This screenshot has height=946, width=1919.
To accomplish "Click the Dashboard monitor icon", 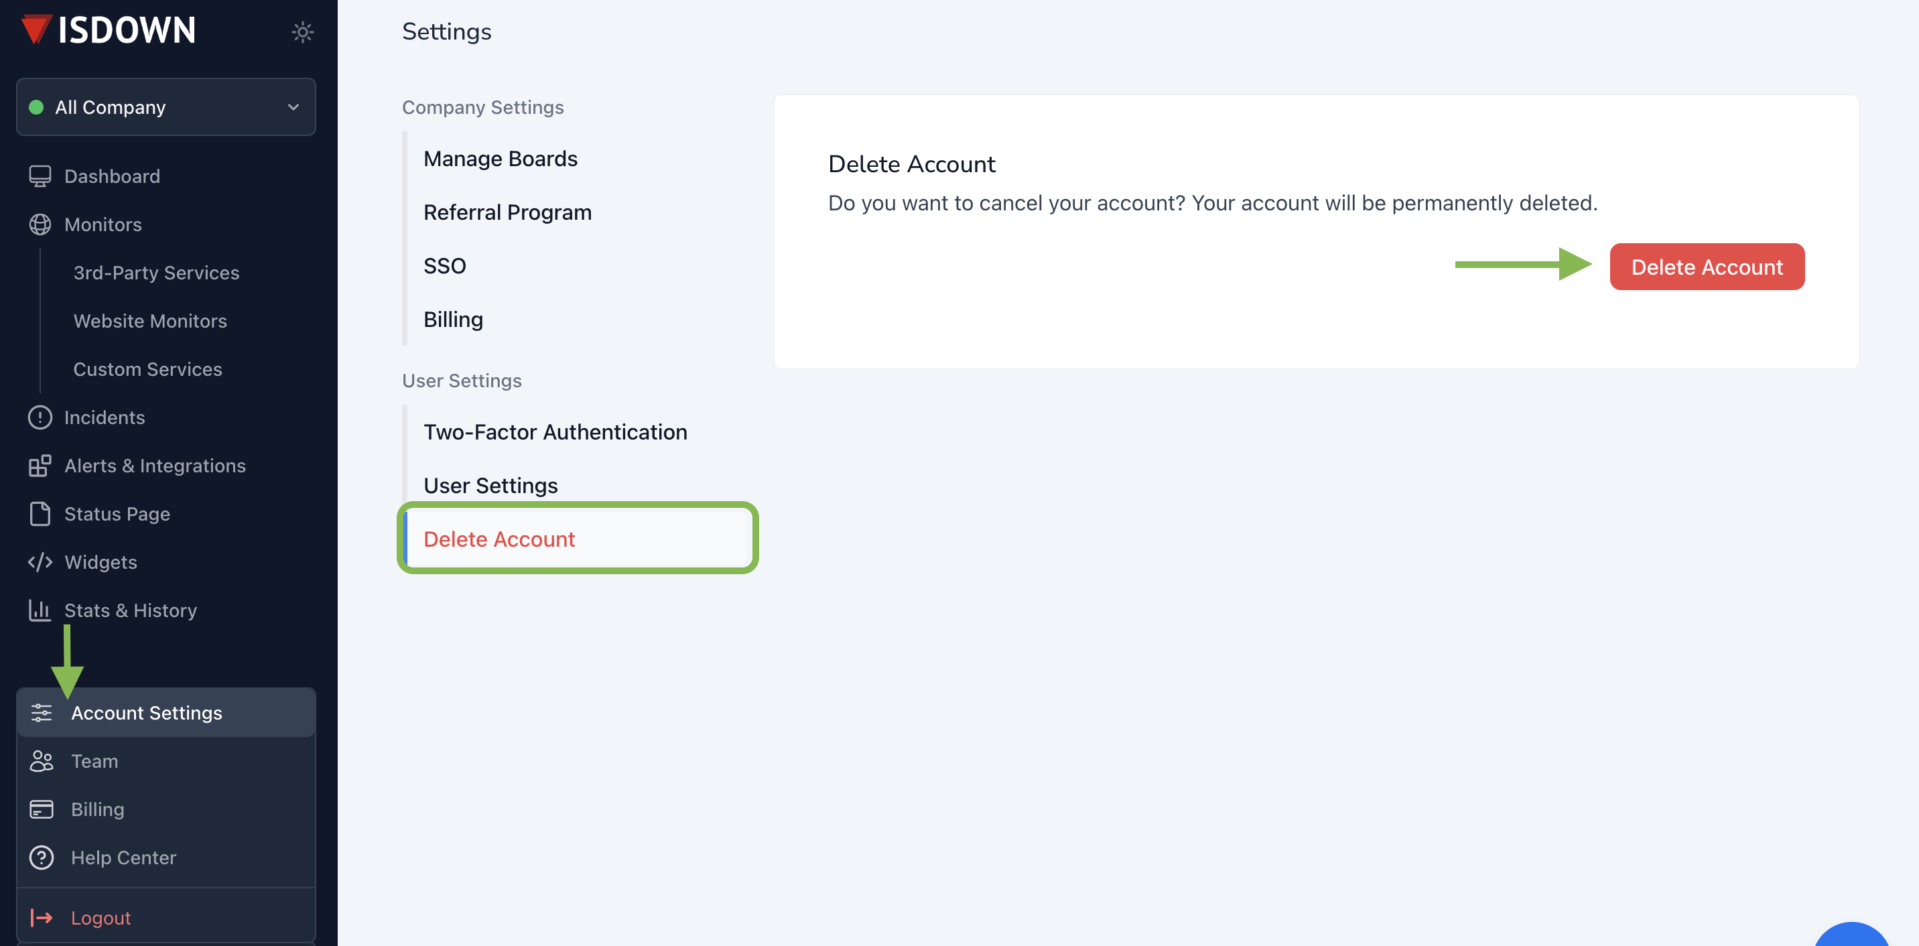I will pyautogui.click(x=40, y=176).
